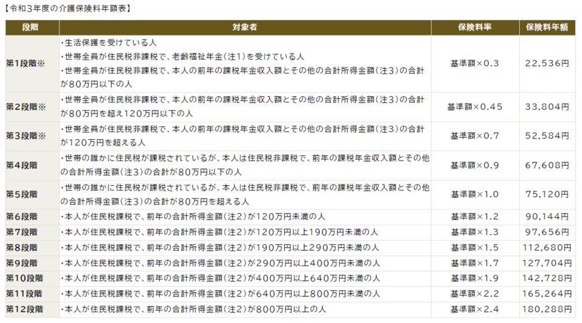Click the 基準額×1.0 rate cell
582x323 pixels.
(474, 194)
